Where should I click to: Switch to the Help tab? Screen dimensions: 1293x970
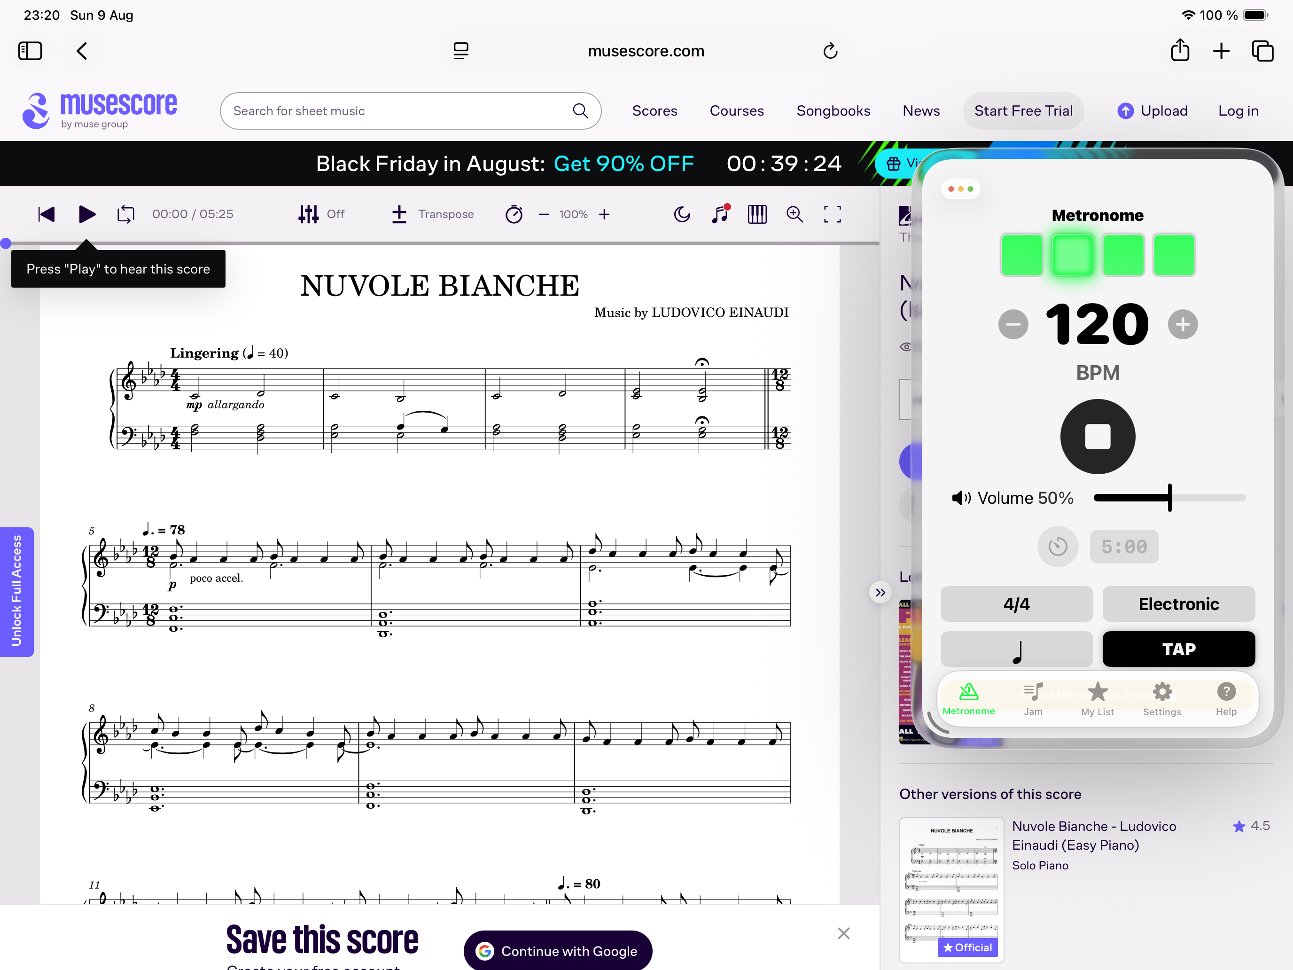(1226, 699)
